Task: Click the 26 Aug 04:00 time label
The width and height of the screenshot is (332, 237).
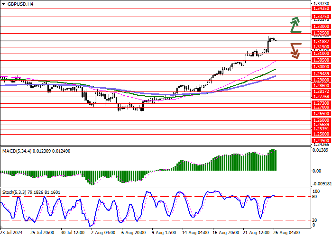Action: pyautogui.click(x=287, y=233)
